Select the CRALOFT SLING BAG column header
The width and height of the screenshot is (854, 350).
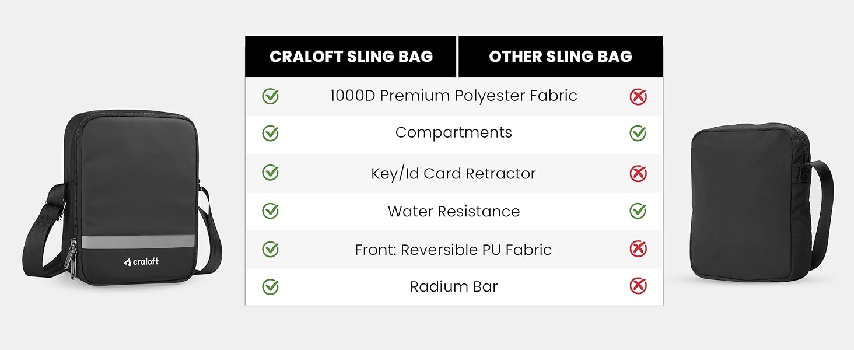coord(351,57)
